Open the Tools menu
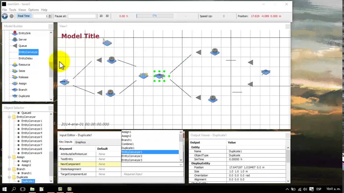The height and width of the screenshot is (193, 344). [x=13, y=10]
